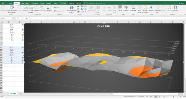Select the Series1 legend label
The width and height of the screenshot is (186, 99).
pos(172,53)
